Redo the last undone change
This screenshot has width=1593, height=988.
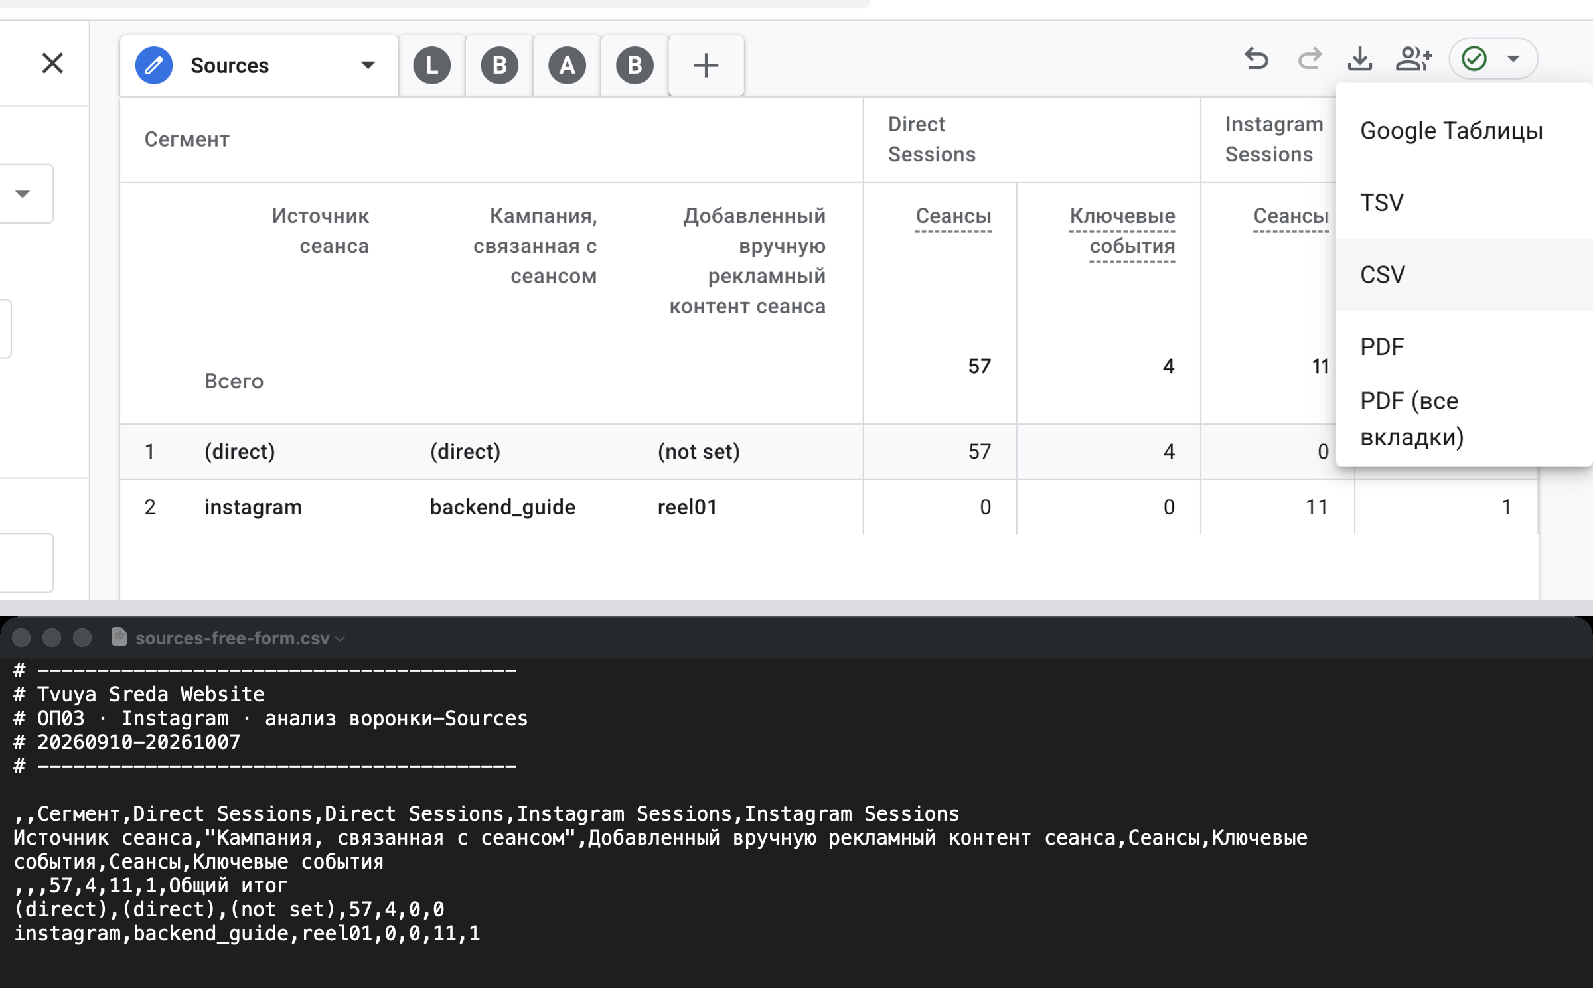[1310, 59]
